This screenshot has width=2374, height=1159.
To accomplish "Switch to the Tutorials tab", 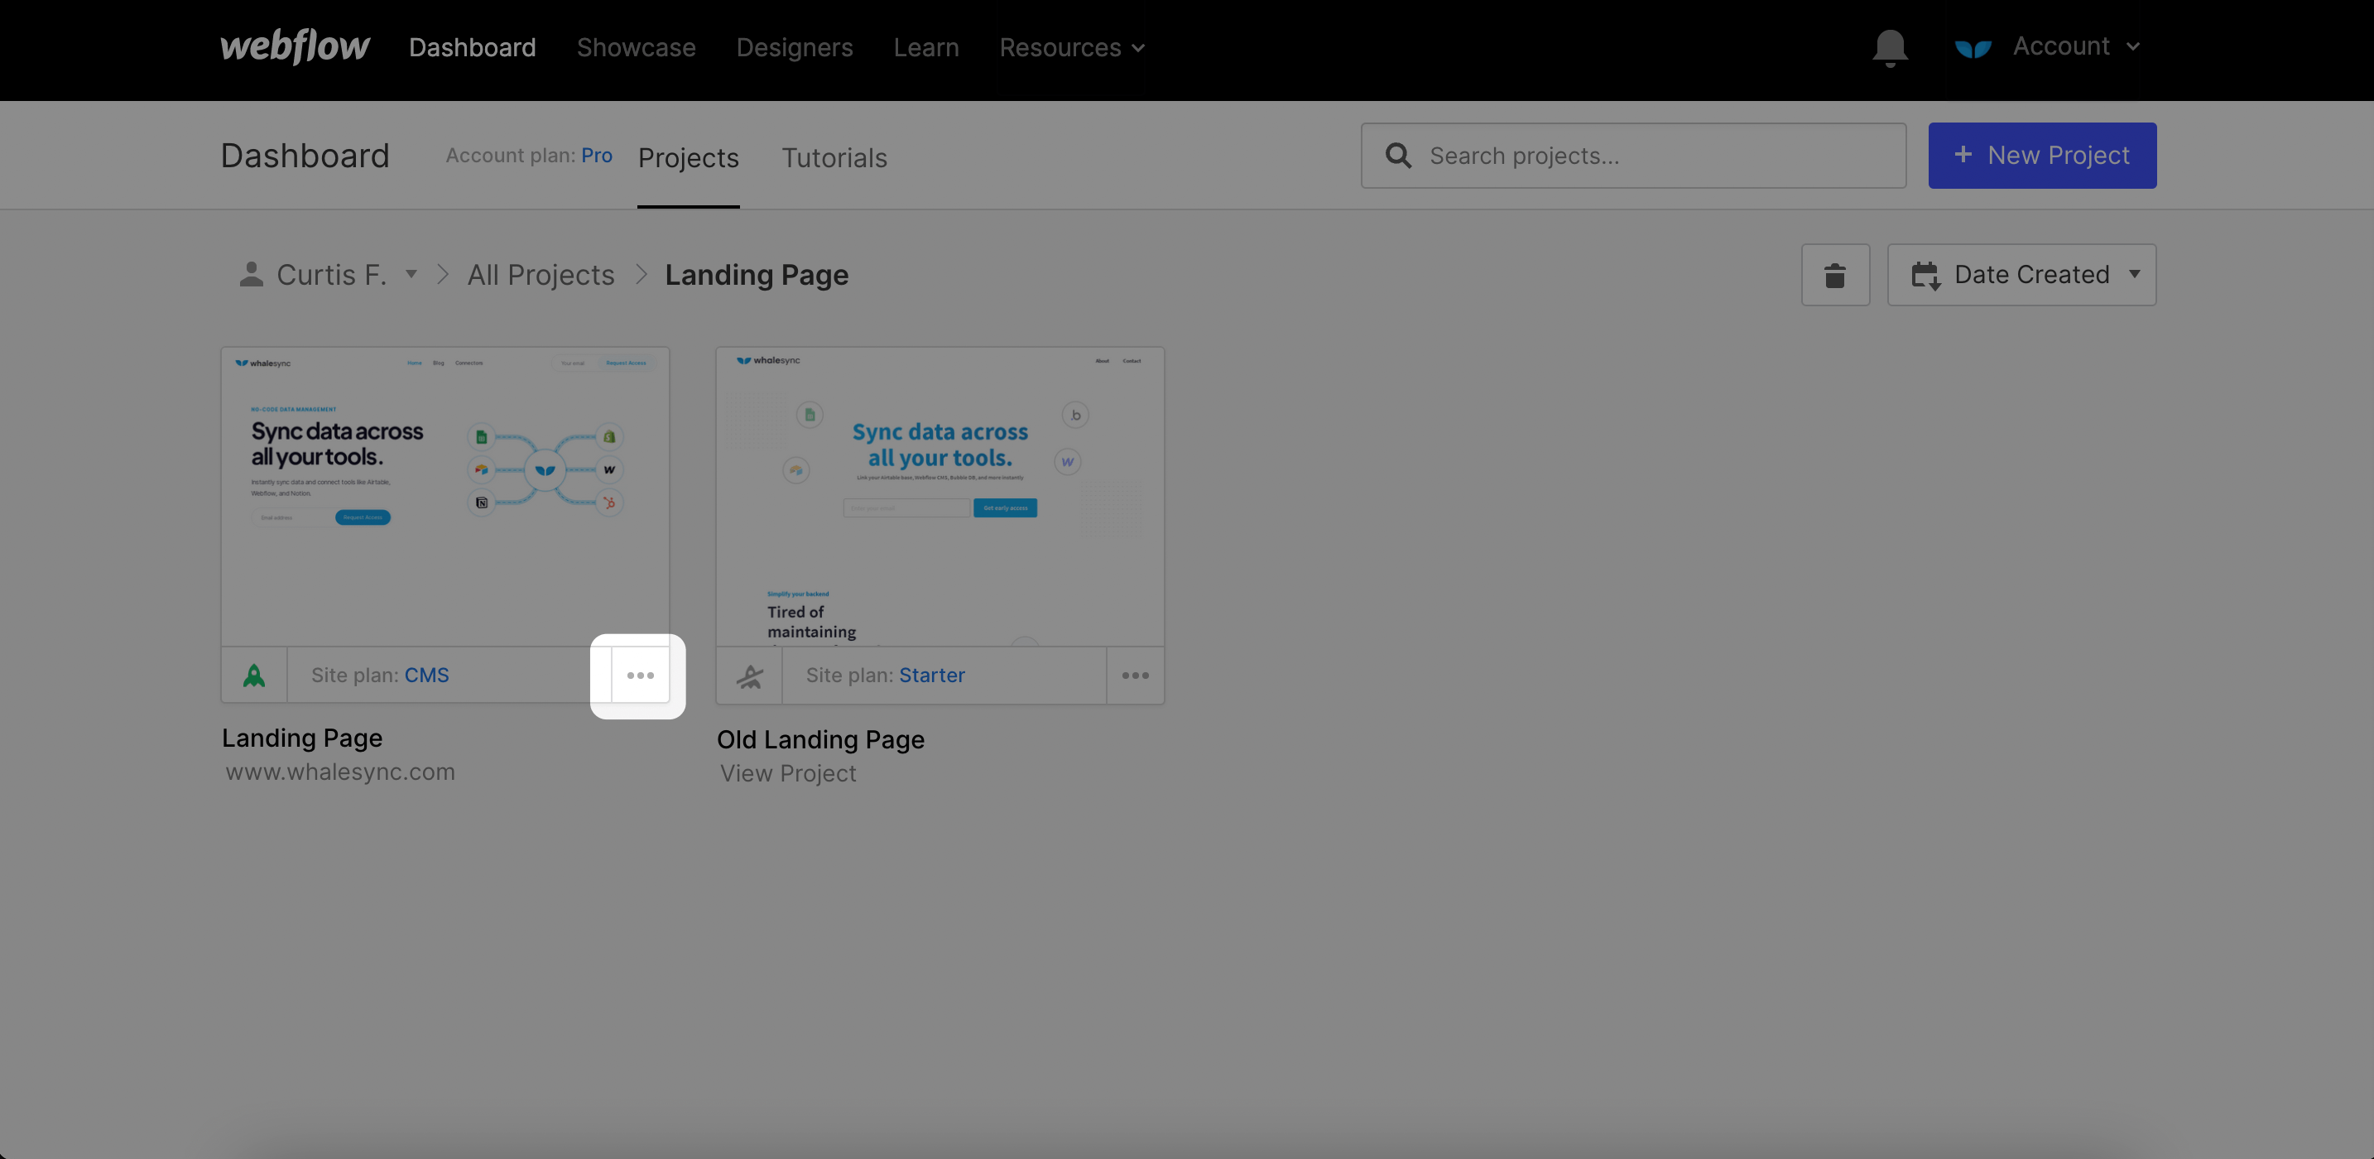I will pos(834,157).
